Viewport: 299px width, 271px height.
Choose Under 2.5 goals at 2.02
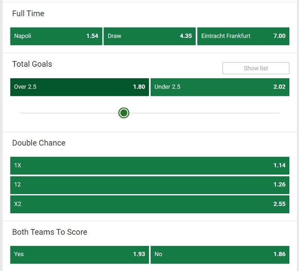pos(220,87)
